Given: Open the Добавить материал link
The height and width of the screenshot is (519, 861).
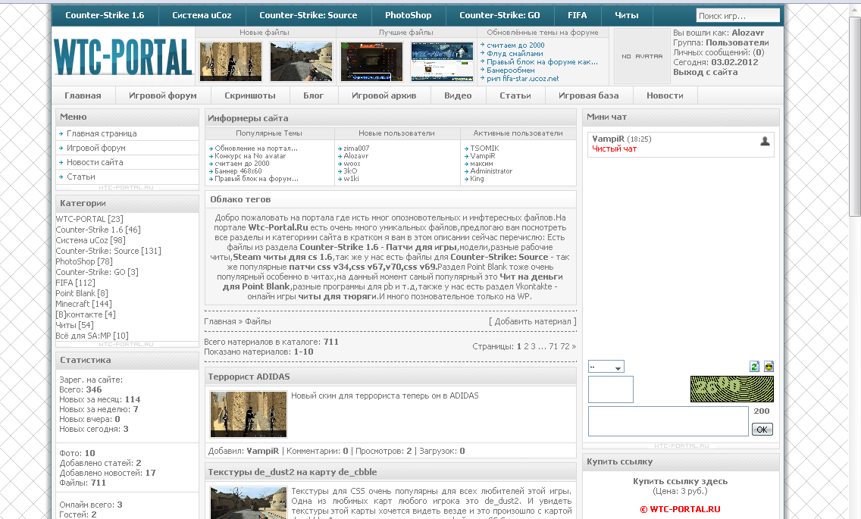Looking at the screenshot, I should click(x=533, y=322).
